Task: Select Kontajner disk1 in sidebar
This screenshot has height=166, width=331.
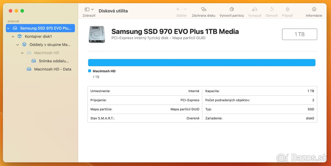Action: coord(38,36)
